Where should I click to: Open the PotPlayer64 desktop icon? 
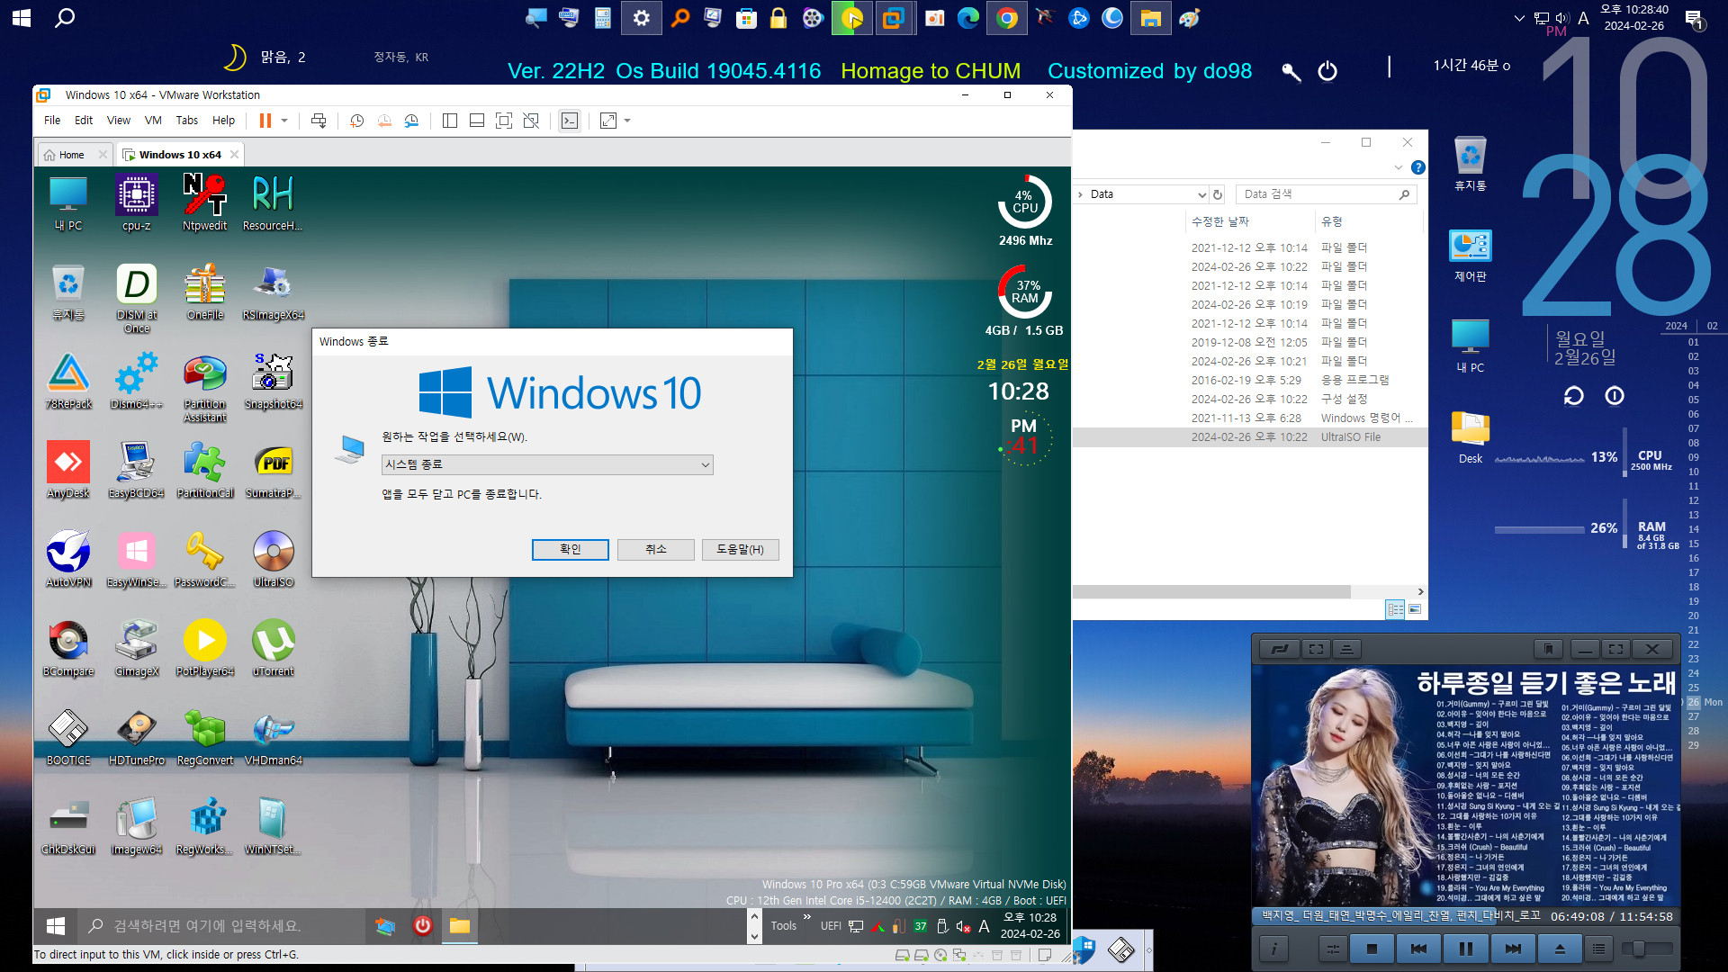205,648
